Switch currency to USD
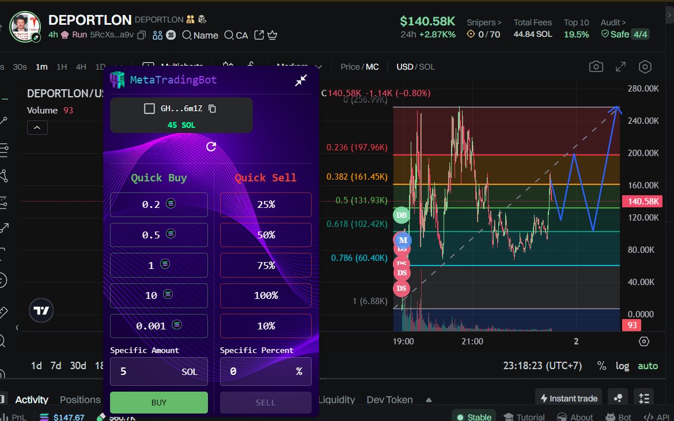Image resolution: width=674 pixels, height=421 pixels. click(x=404, y=67)
